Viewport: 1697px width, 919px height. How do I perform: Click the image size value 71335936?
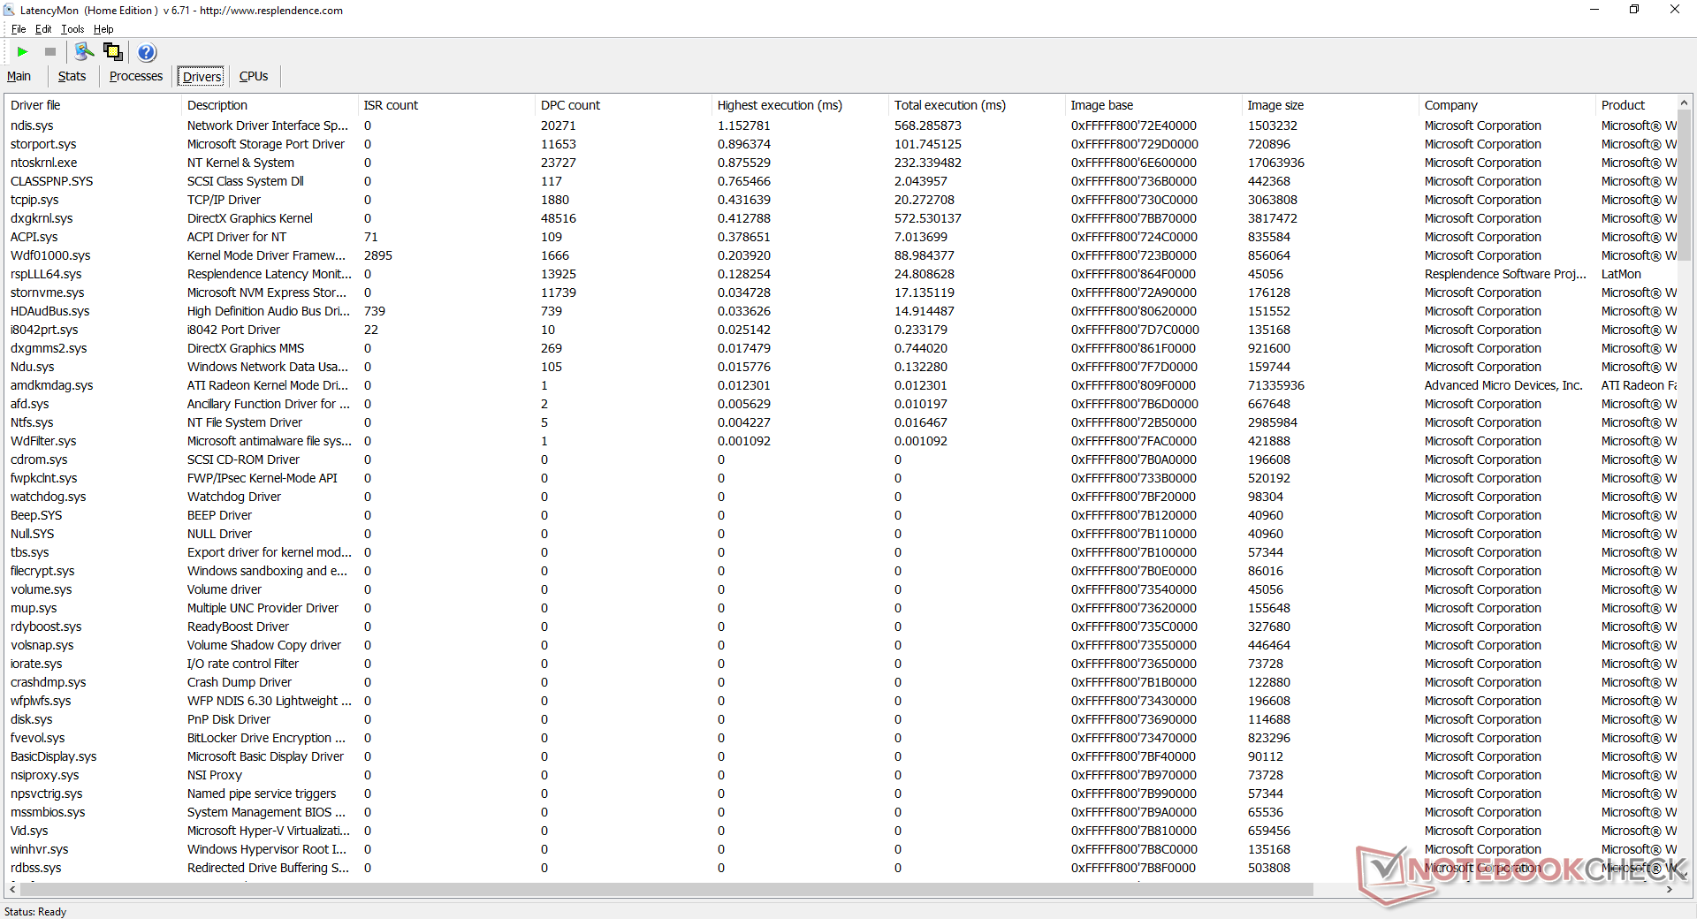coord(1275,385)
